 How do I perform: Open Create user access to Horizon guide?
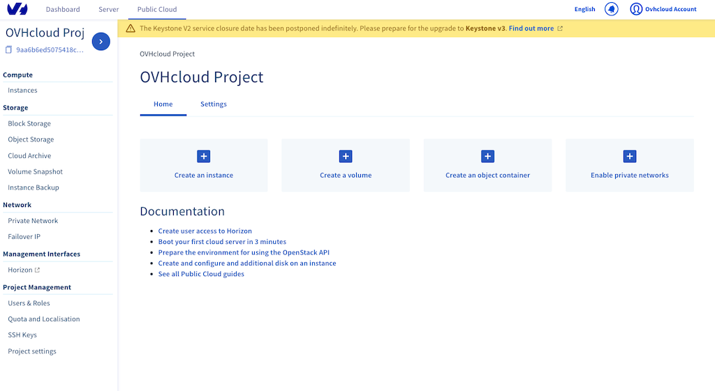tap(205, 231)
